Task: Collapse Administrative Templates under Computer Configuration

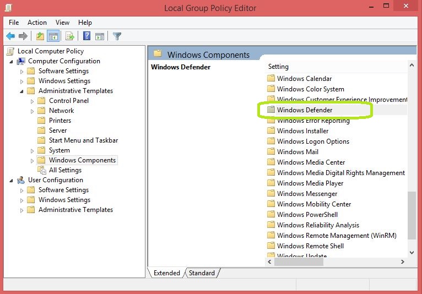Action: click(x=21, y=91)
